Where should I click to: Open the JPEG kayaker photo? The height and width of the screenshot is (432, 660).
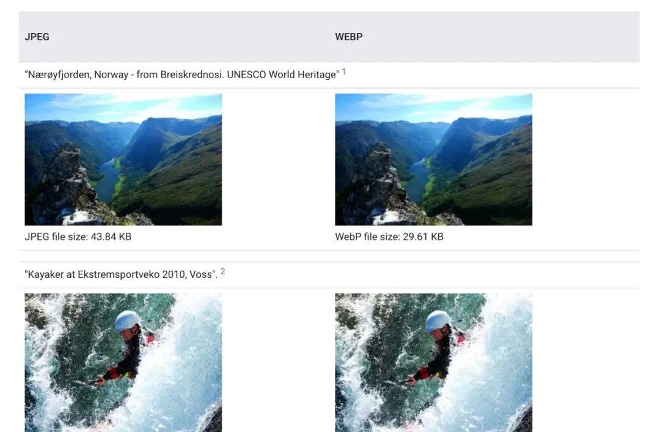point(123,362)
